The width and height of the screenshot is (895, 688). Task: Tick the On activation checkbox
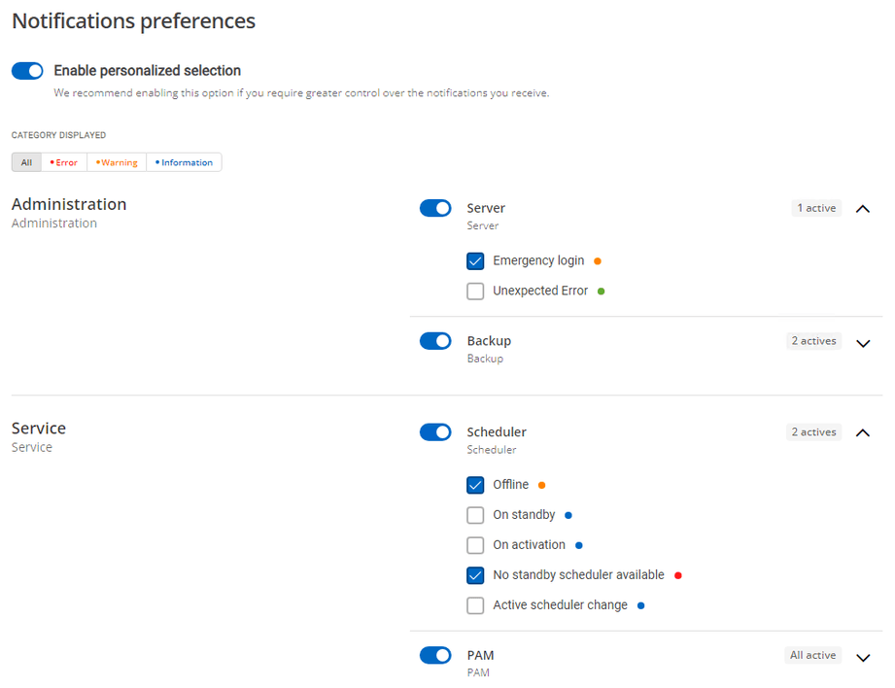pyautogui.click(x=475, y=545)
